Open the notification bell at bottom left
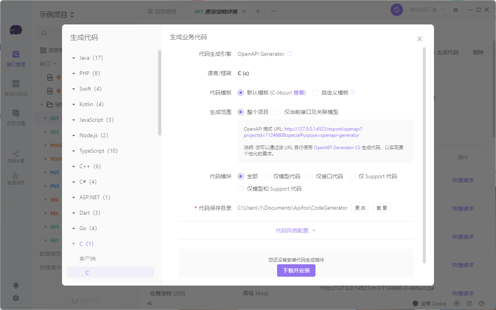 tap(16, 285)
